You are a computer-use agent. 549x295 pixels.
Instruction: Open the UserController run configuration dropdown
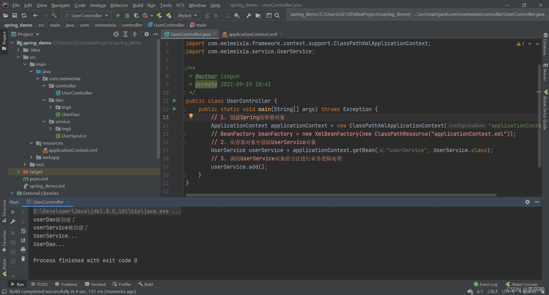[x=86, y=15]
